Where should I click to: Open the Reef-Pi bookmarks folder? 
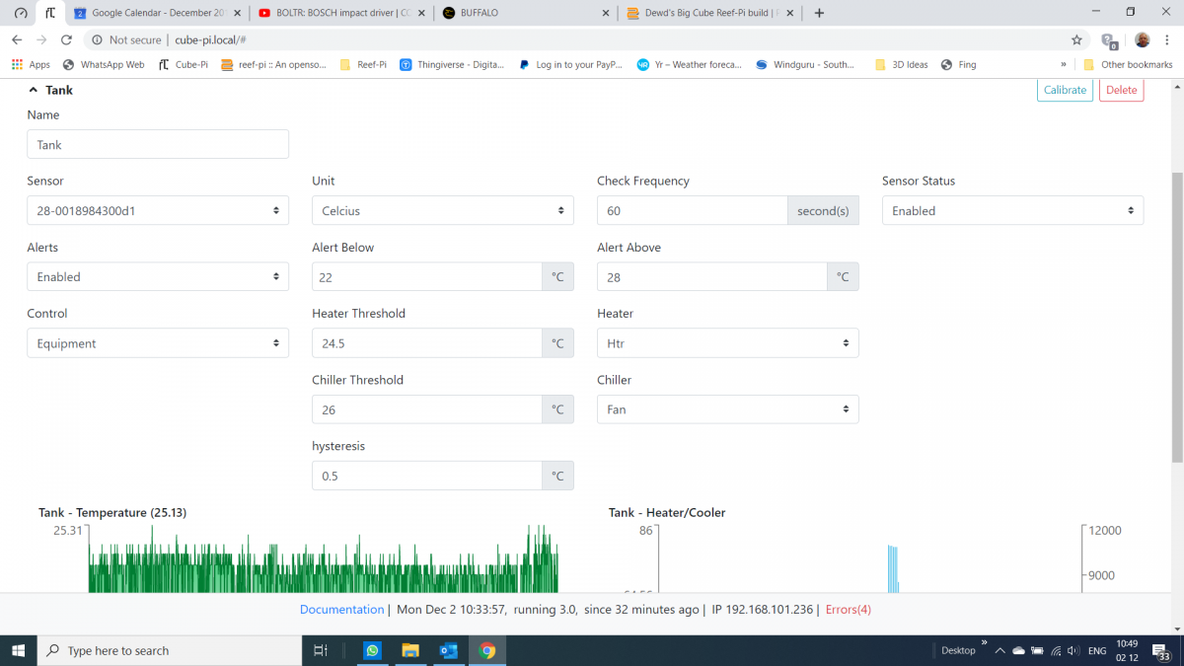[363, 64]
